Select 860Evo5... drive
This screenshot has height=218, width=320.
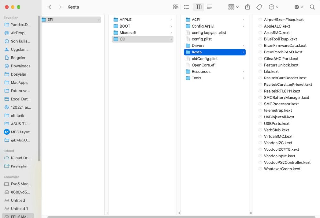(x=18, y=192)
